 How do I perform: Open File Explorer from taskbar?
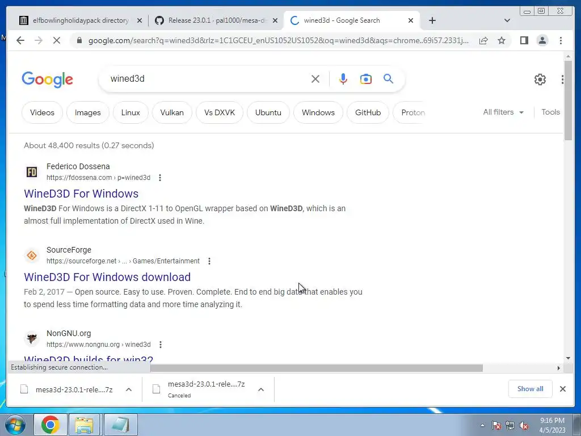(x=84, y=425)
